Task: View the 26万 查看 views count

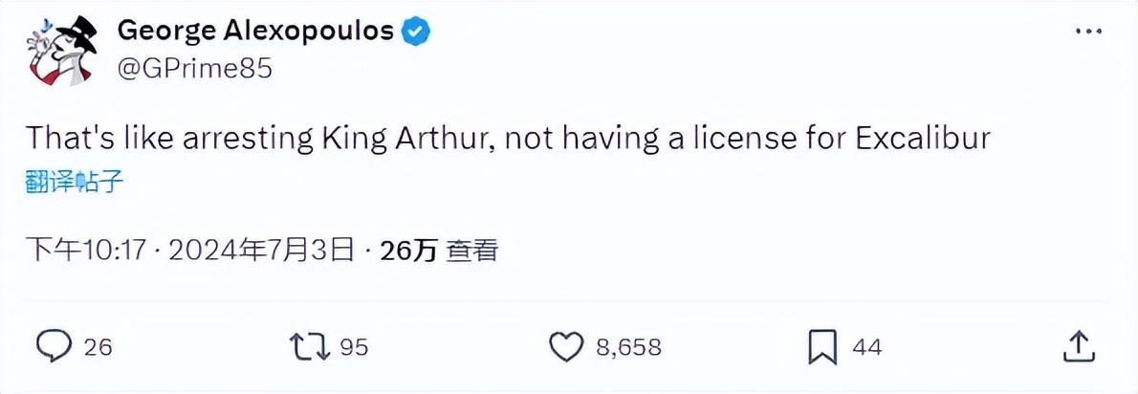Action: [438, 251]
